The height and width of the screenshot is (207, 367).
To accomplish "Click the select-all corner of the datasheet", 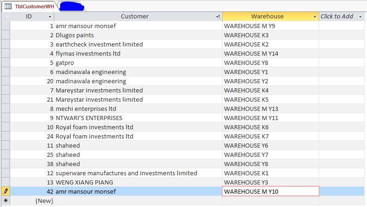I will tap(6, 17).
